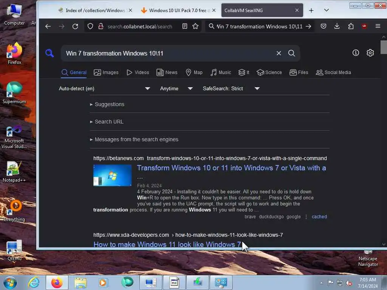The image size is (387, 290).
Task: Switch to the Files category
Action: tap(299, 72)
